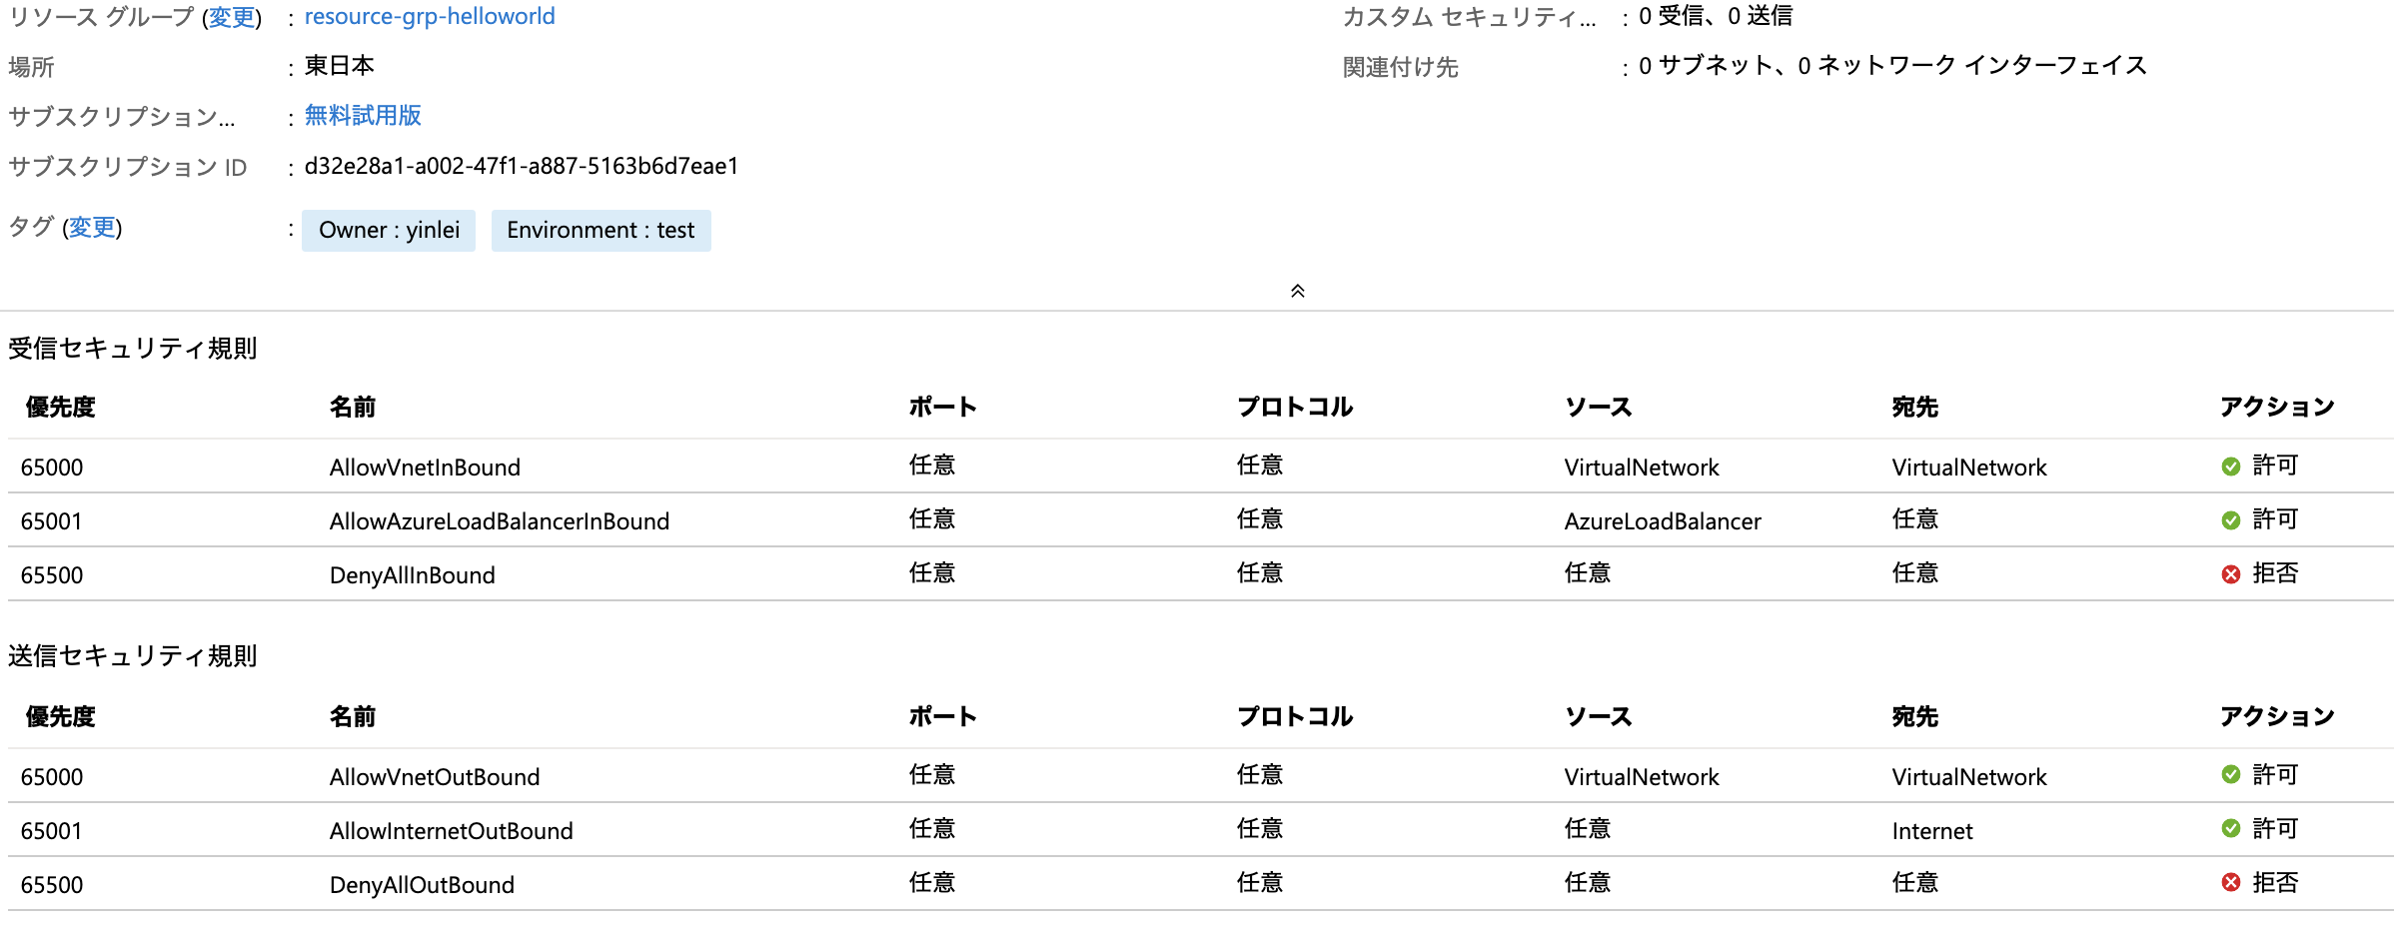Click red deny icon for DenyAllInBound

(2230, 574)
